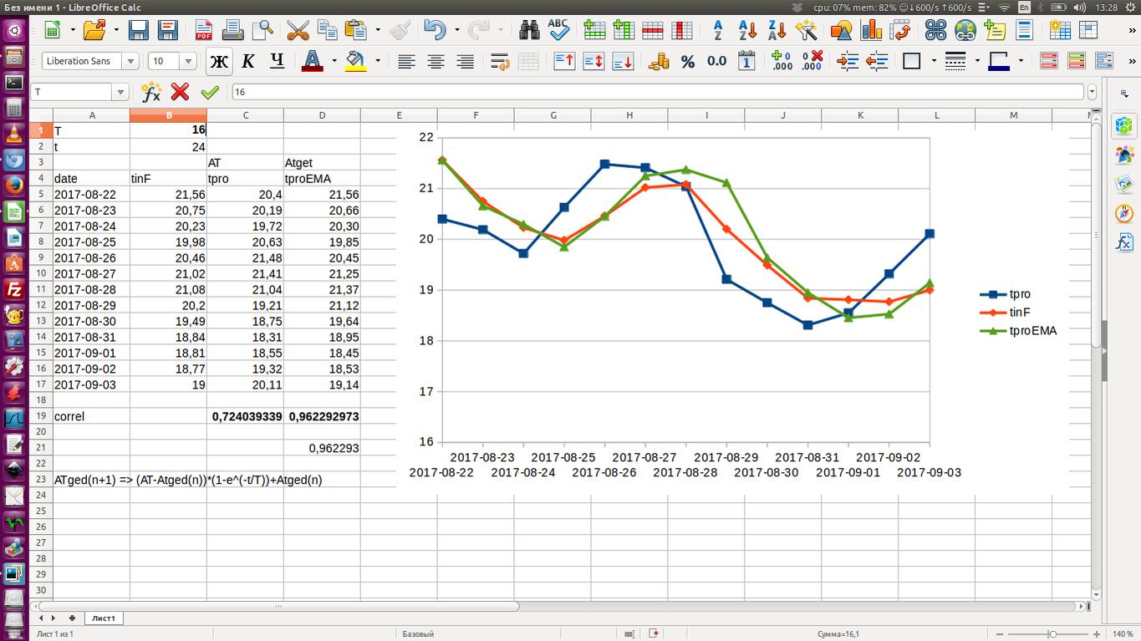The image size is (1141, 641).
Task: Toggle bold formatting (Ж button)
Action: click(x=219, y=61)
